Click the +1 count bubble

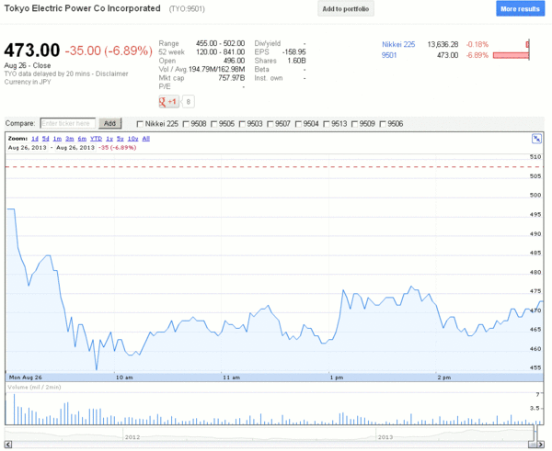(188, 102)
